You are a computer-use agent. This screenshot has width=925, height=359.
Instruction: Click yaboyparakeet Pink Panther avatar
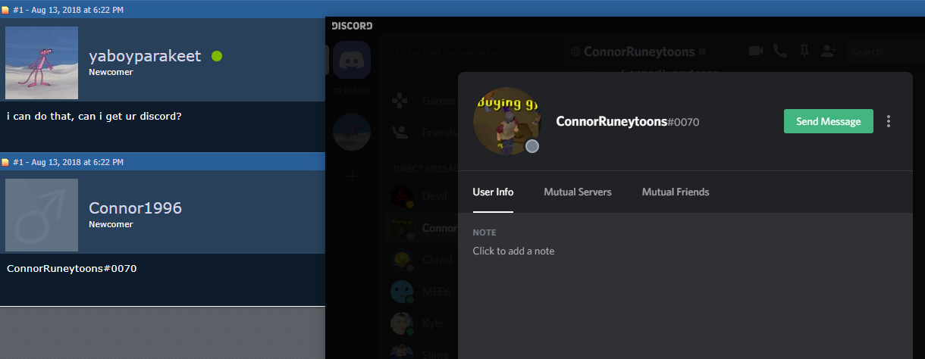[42, 63]
